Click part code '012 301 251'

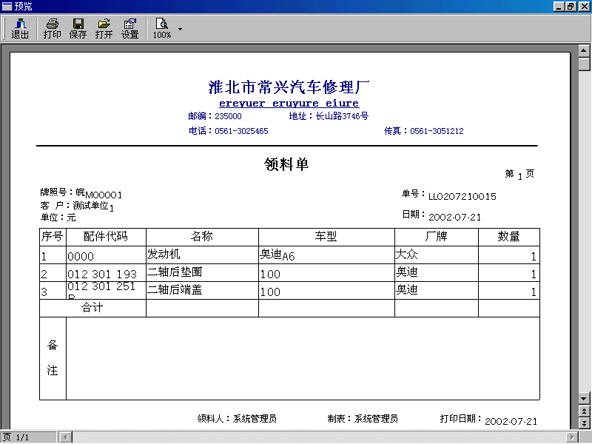tap(106, 291)
